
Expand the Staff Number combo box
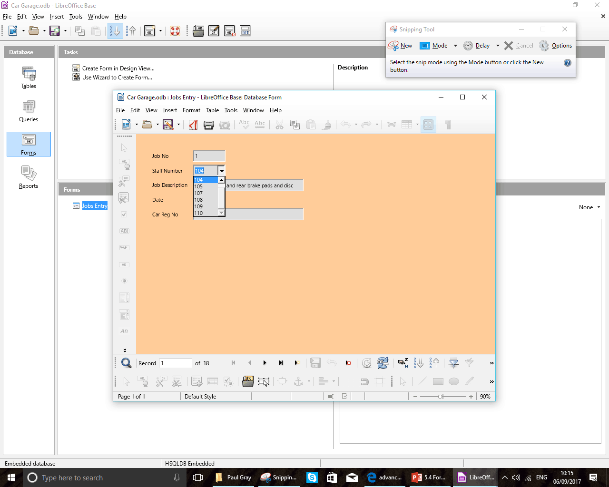pyautogui.click(x=222, y=170)
